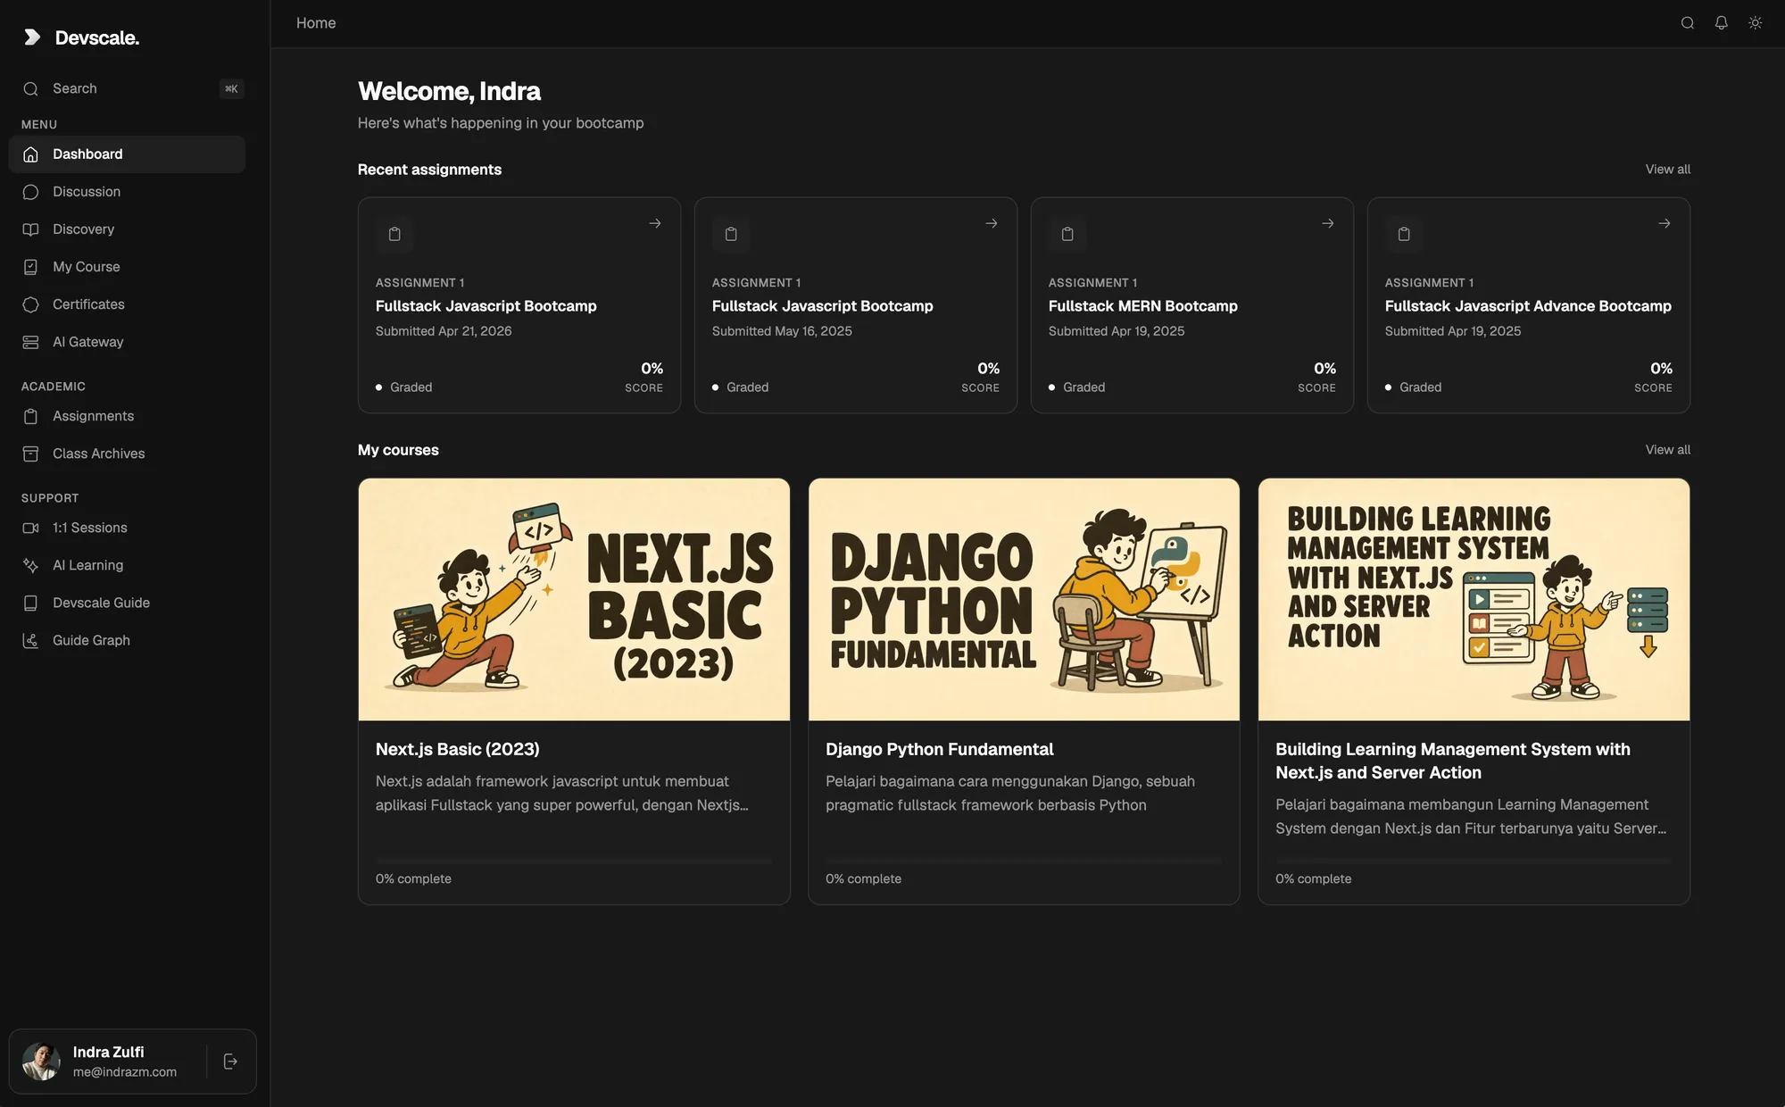Image resolution: width=1785 pixels, height=1107 pixels.
Task: Click the Assignments clipboard icon in sidebar
Action: [x=30, y=416]
